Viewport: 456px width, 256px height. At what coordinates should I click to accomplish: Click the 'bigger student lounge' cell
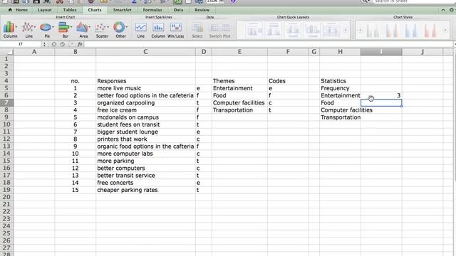pyautogui.click(x=145, y=132)
